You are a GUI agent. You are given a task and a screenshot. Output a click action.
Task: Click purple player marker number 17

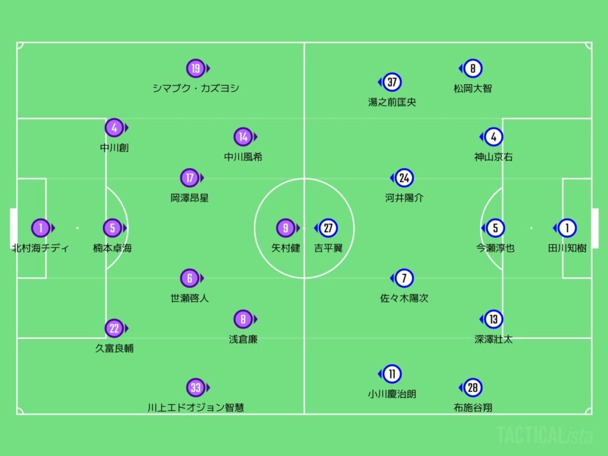click(189, 178)
